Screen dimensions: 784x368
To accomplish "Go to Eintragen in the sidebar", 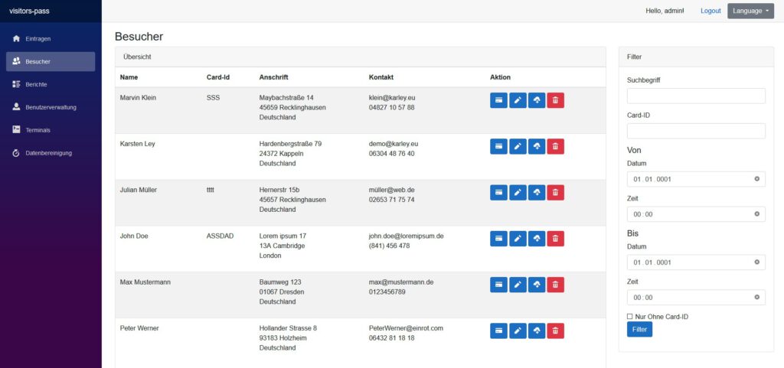I will click(51, 38).
